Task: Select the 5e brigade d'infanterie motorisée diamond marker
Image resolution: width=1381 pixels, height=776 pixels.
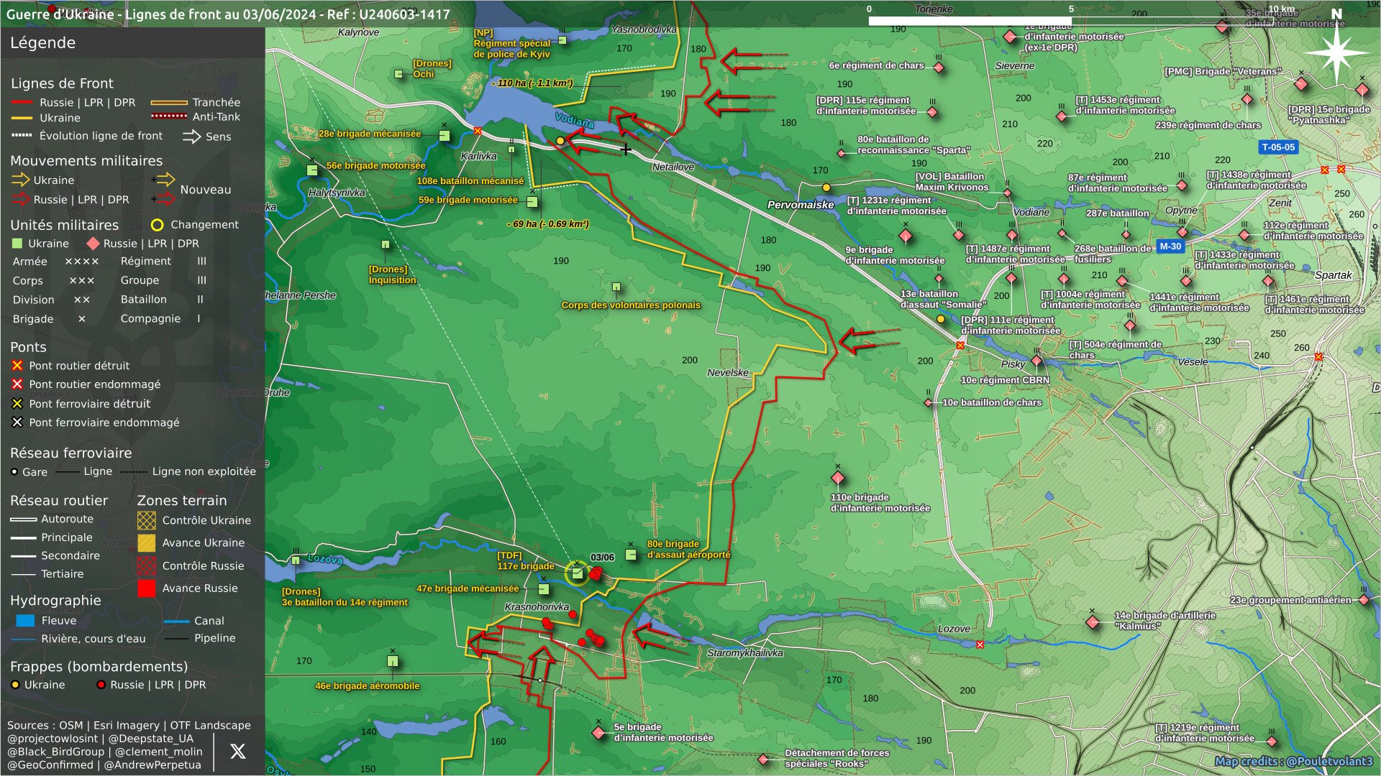Action: click(x=598, y=733)
